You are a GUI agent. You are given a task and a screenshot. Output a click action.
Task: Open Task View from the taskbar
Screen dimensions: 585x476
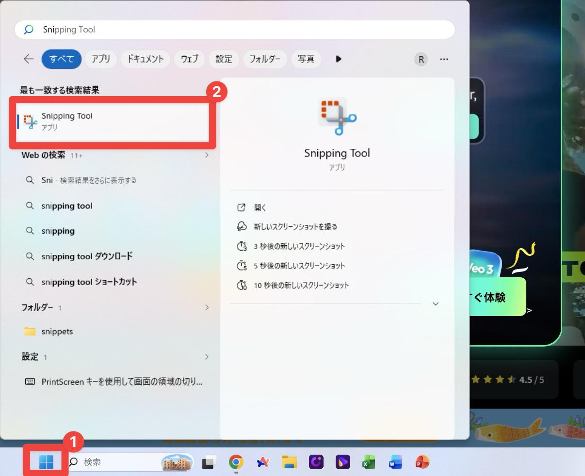coord(209,462)
